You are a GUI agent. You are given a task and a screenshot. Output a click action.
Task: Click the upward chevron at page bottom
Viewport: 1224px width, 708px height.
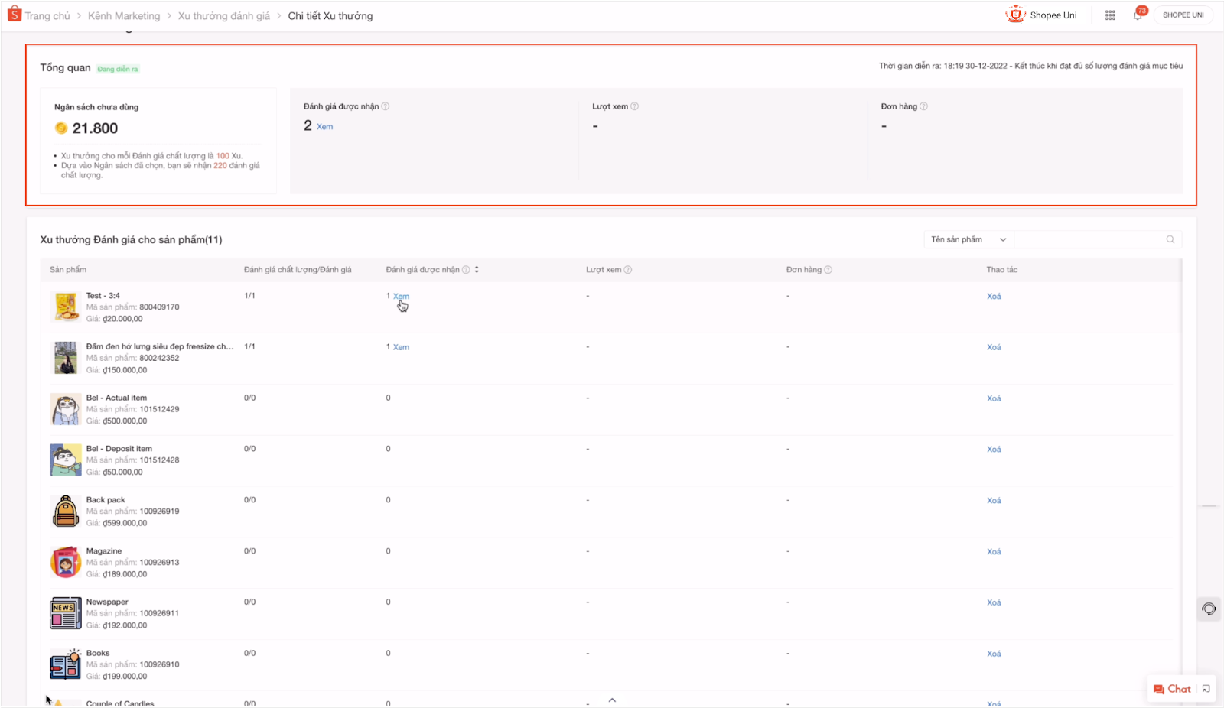[x=612, y=700]
